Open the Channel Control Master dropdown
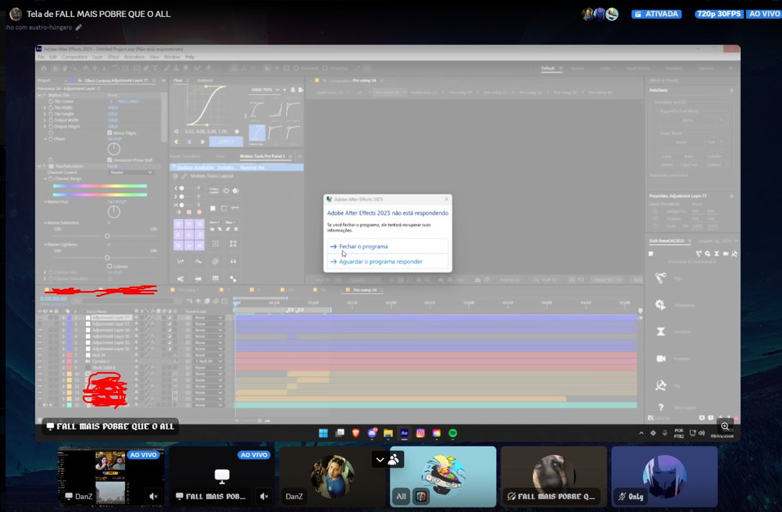The height and width of the screenshot is (512, 782). coord(130,172)
